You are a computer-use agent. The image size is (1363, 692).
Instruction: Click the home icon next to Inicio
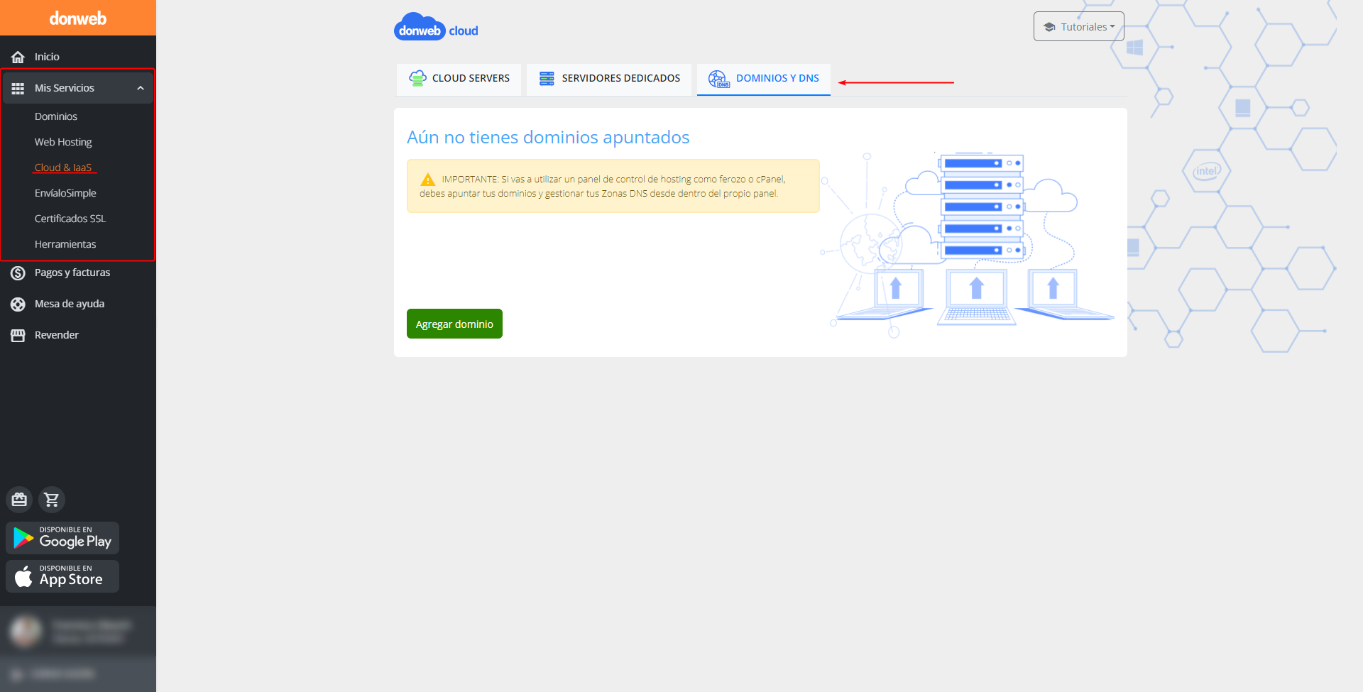pos(18,57)
